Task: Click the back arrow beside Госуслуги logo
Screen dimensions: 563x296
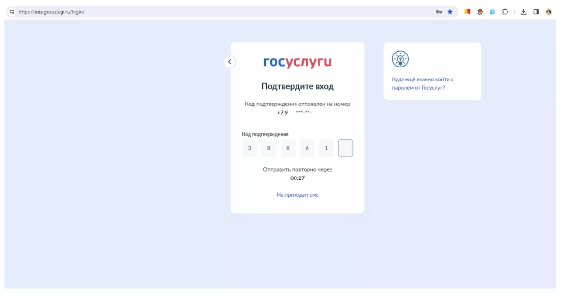Action: click(x=230, y=62)
